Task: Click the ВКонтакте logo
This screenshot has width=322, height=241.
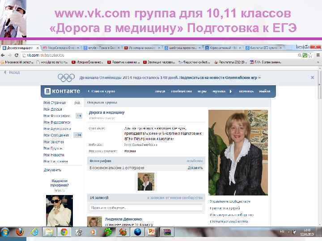Action: [x=62, y=91]
